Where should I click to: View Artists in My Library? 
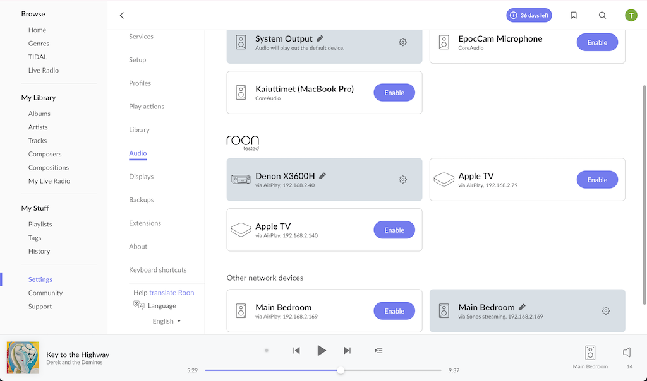click(38, 127)
